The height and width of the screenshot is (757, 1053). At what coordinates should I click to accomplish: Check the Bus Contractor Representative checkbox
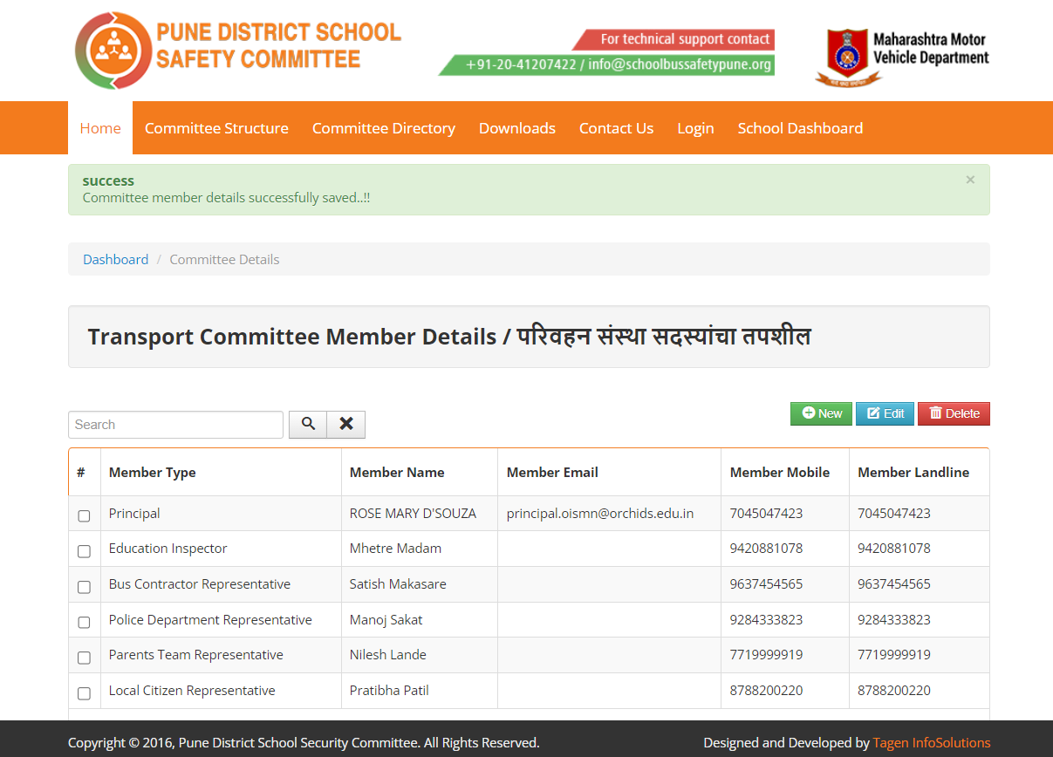(84, 587)
